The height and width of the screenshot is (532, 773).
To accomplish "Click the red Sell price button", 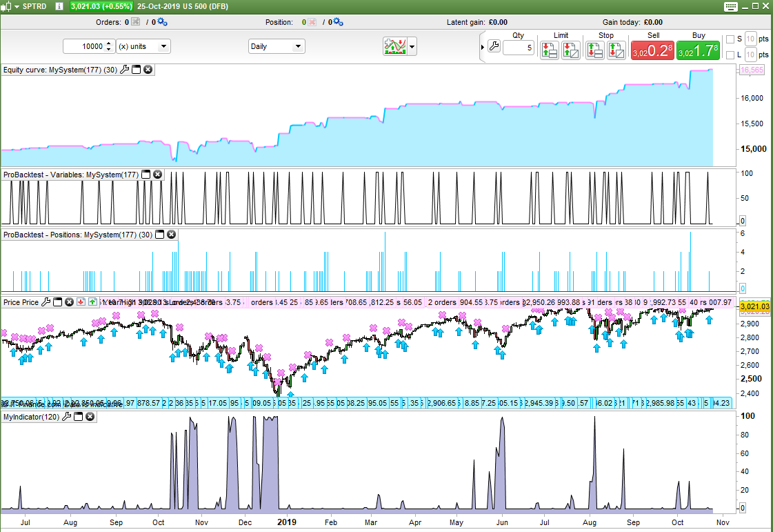I will [x=652, y=50].
